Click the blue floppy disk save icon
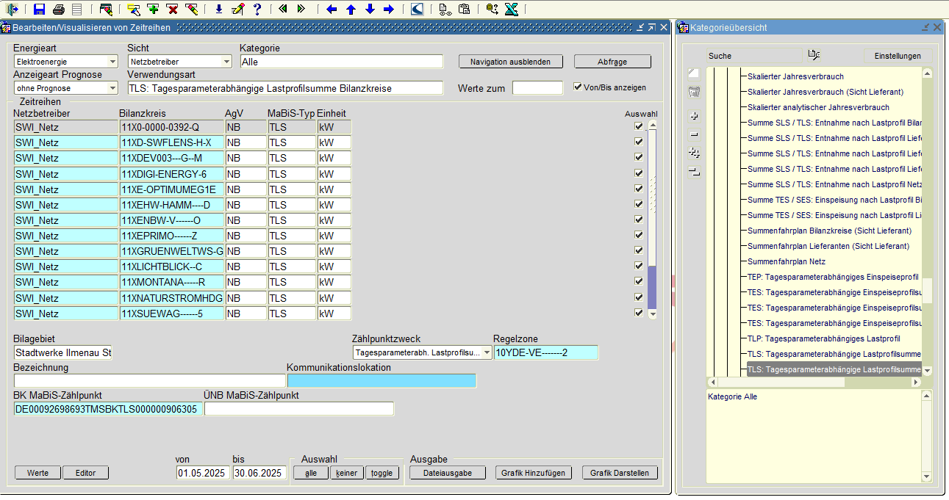The width and height of the screenshot is (949, 500). (40, 10)
